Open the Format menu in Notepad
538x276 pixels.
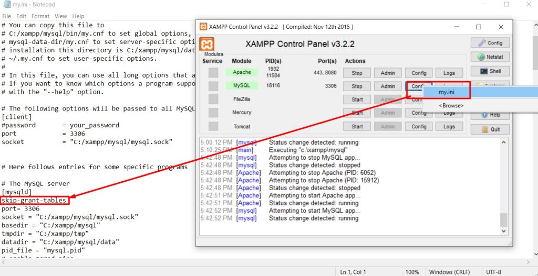40,17
